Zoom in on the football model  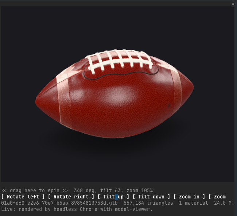point(189,197)
